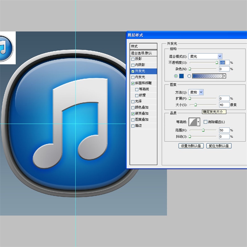Expand the gradient picker arrow
This screenshot has width=247, height=247.
coord(224,76)
